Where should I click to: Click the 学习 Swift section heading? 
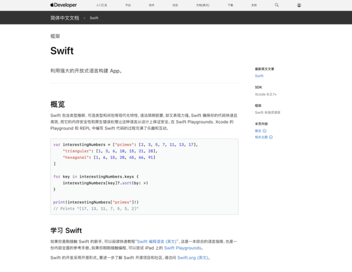[x=66, y=230]
